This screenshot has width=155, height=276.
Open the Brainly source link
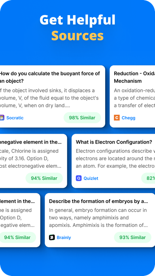[64, 238]
